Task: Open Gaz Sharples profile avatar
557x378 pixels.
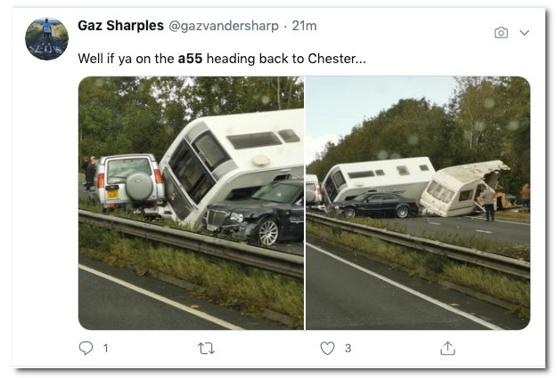Action: click(x=46, y=38)
